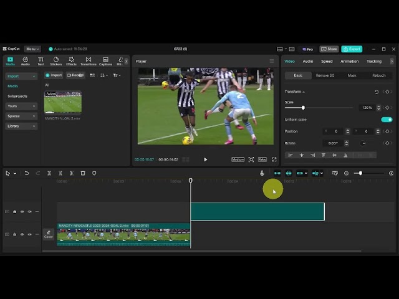Switch to the Tracking tab

tap(374, 61)
